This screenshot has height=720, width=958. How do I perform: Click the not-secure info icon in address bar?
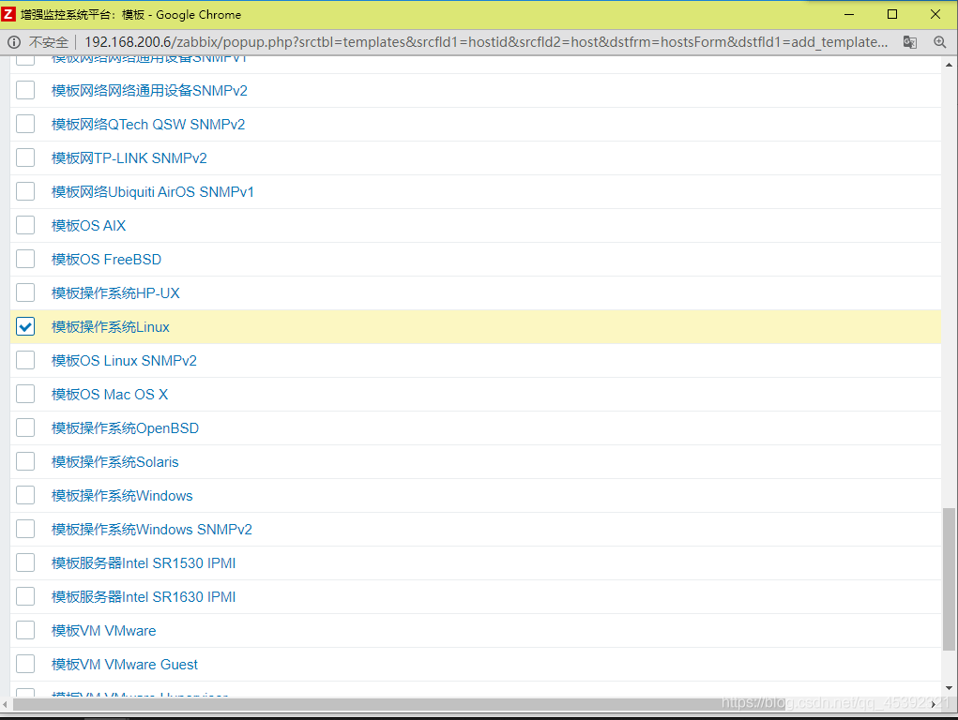14,42
